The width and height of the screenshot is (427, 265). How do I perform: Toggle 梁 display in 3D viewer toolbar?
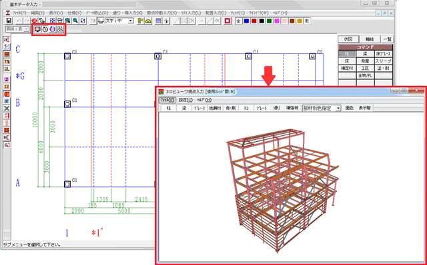[184, 108]
